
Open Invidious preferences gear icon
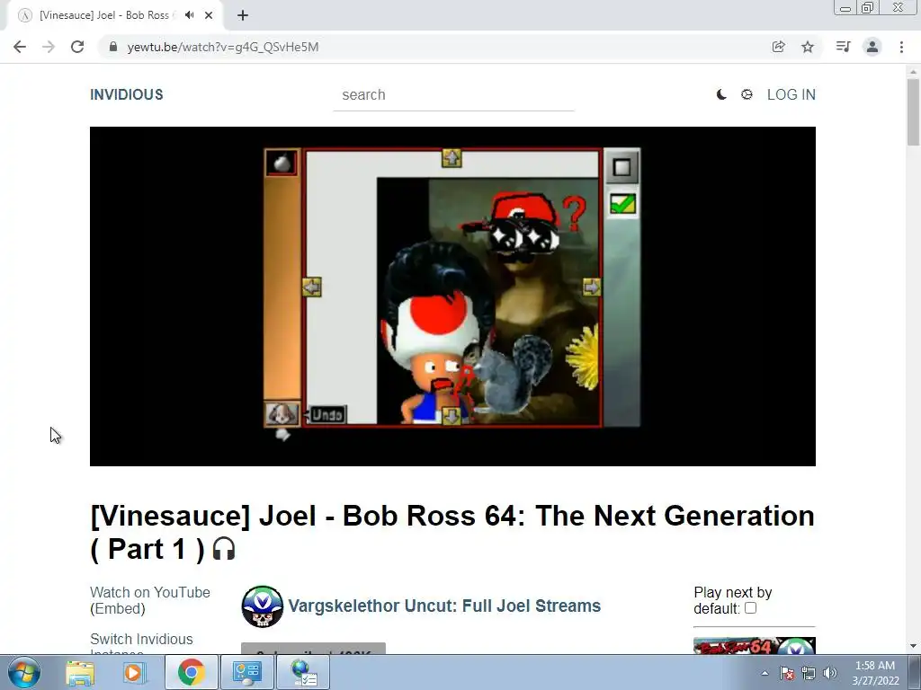747,94
